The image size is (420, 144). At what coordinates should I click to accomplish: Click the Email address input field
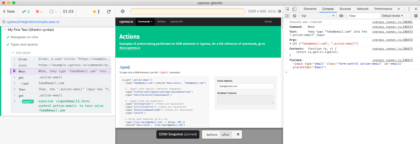[245, 86]
